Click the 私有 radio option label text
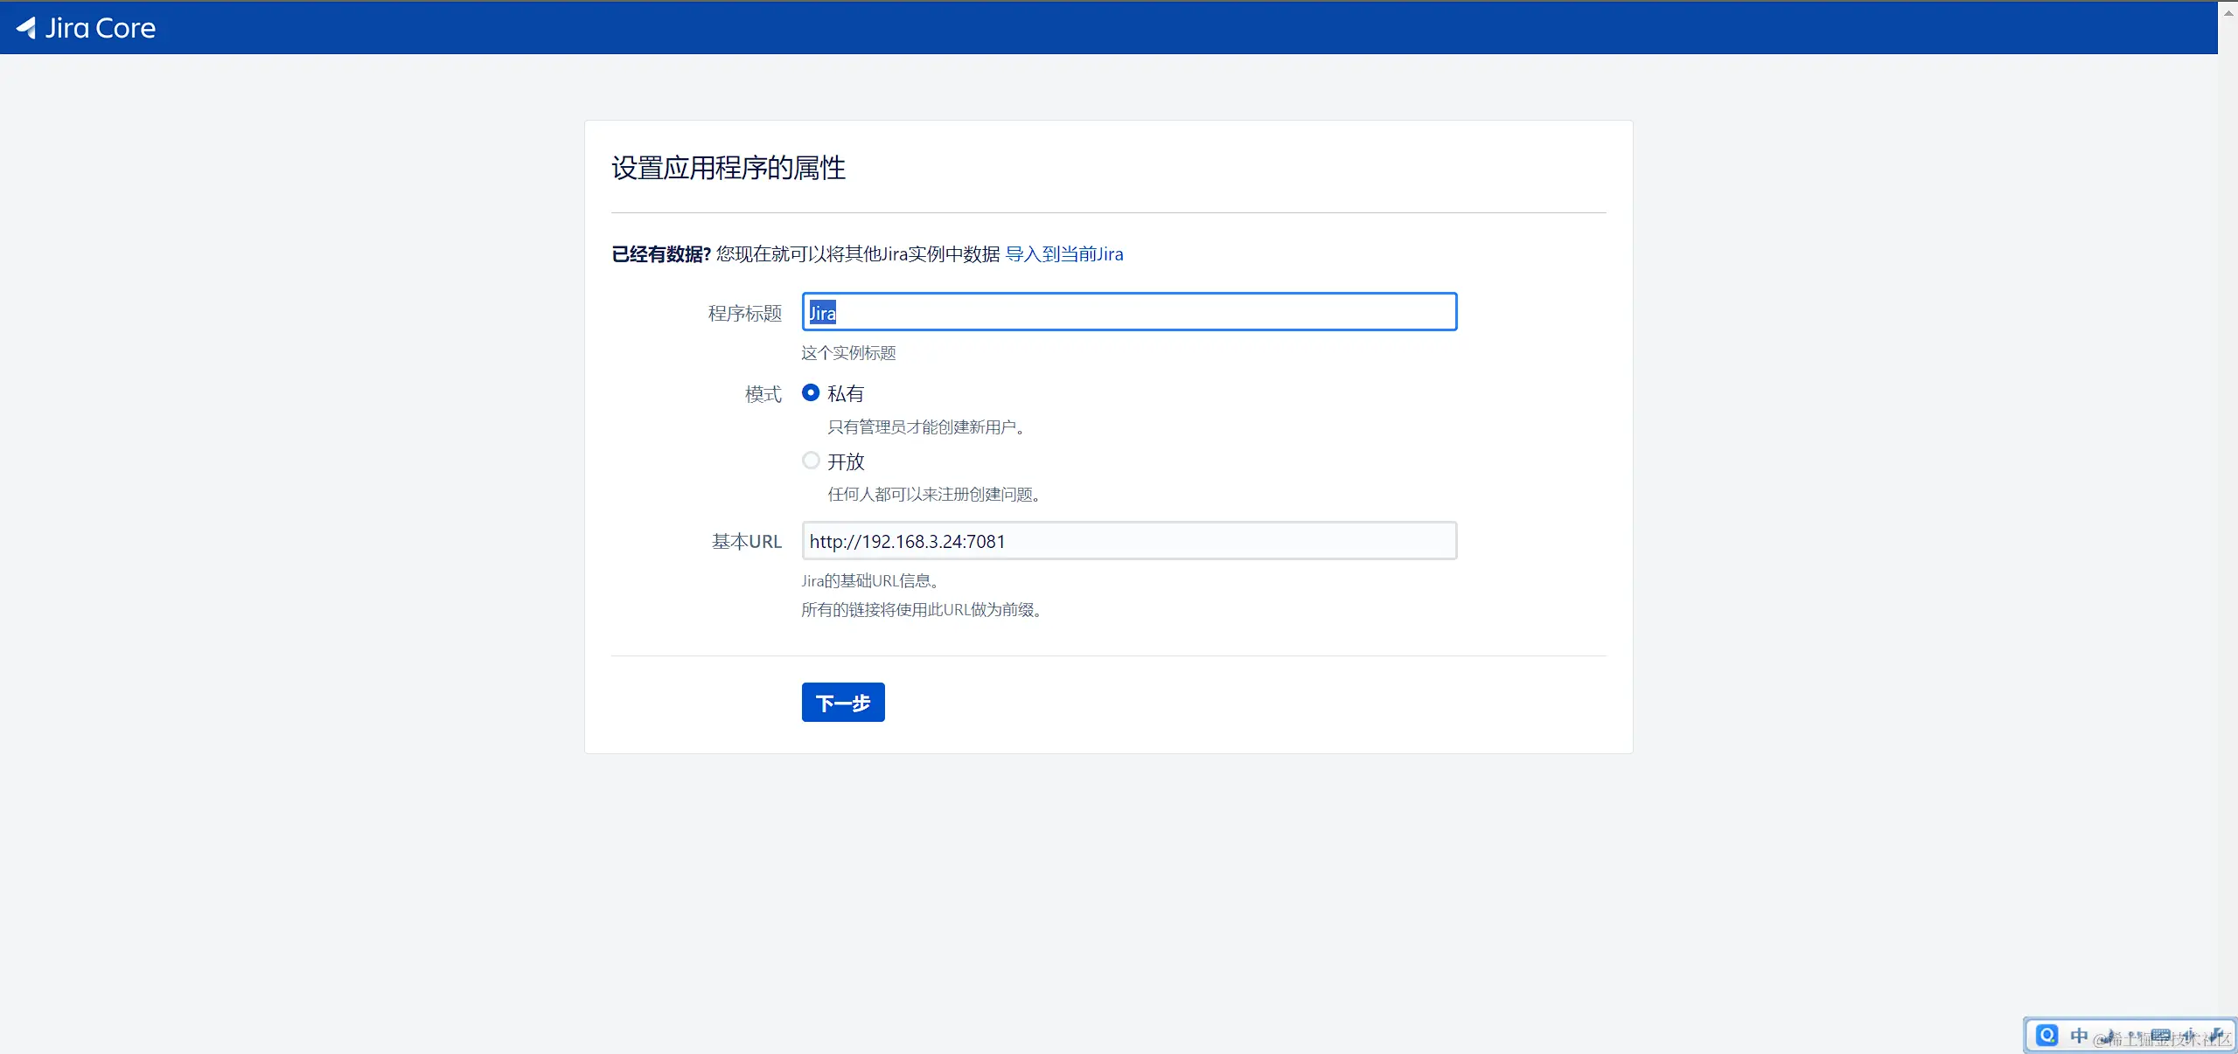 point(846,394)
